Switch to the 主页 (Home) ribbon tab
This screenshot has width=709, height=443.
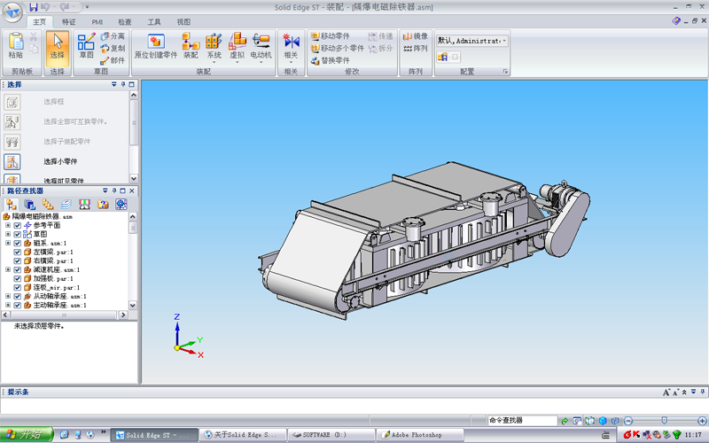point(40,21)
